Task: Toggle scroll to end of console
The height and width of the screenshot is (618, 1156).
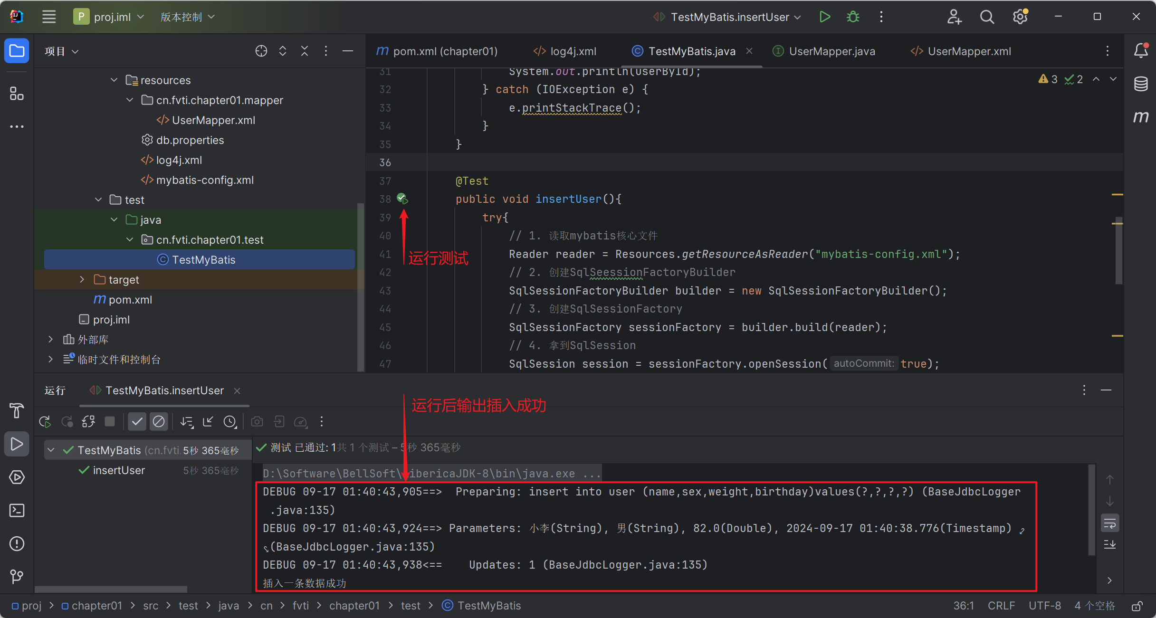Action: tap(1109, 544)
